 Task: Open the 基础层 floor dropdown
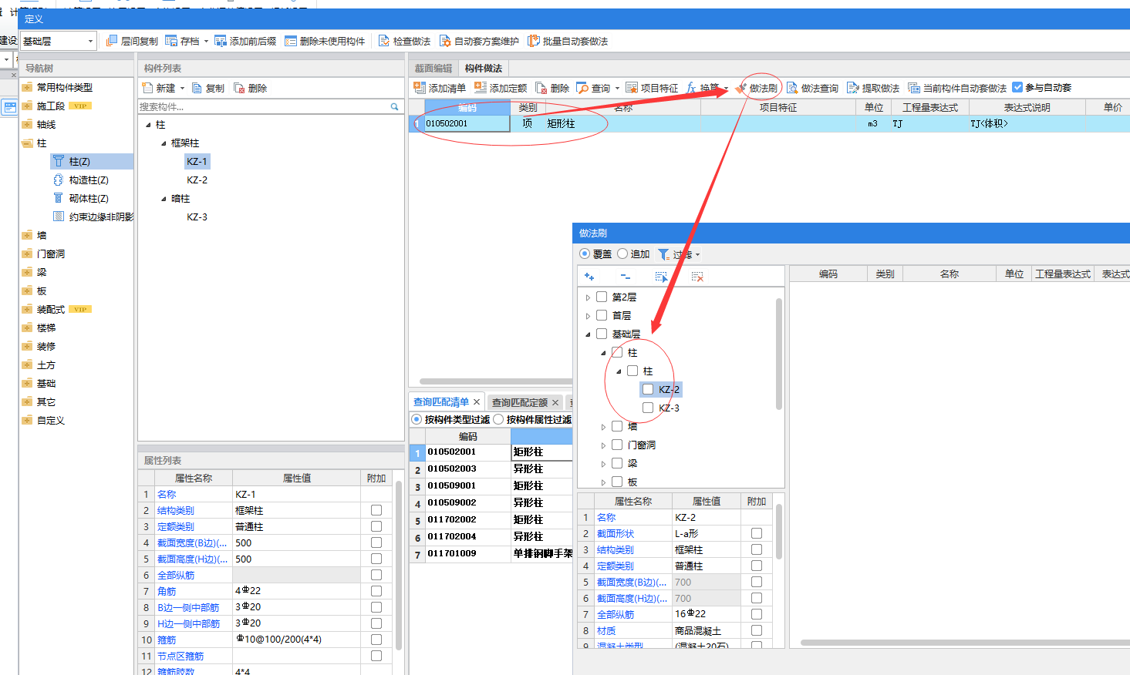[x=90, y=41]
